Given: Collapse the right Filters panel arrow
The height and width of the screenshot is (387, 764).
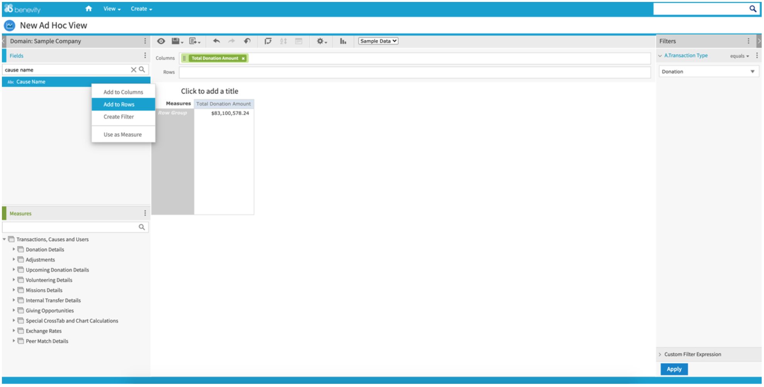Looking at the screenshot, I should pyautogui.click(x=759, y=41).
